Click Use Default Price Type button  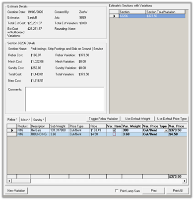[172, 119]
